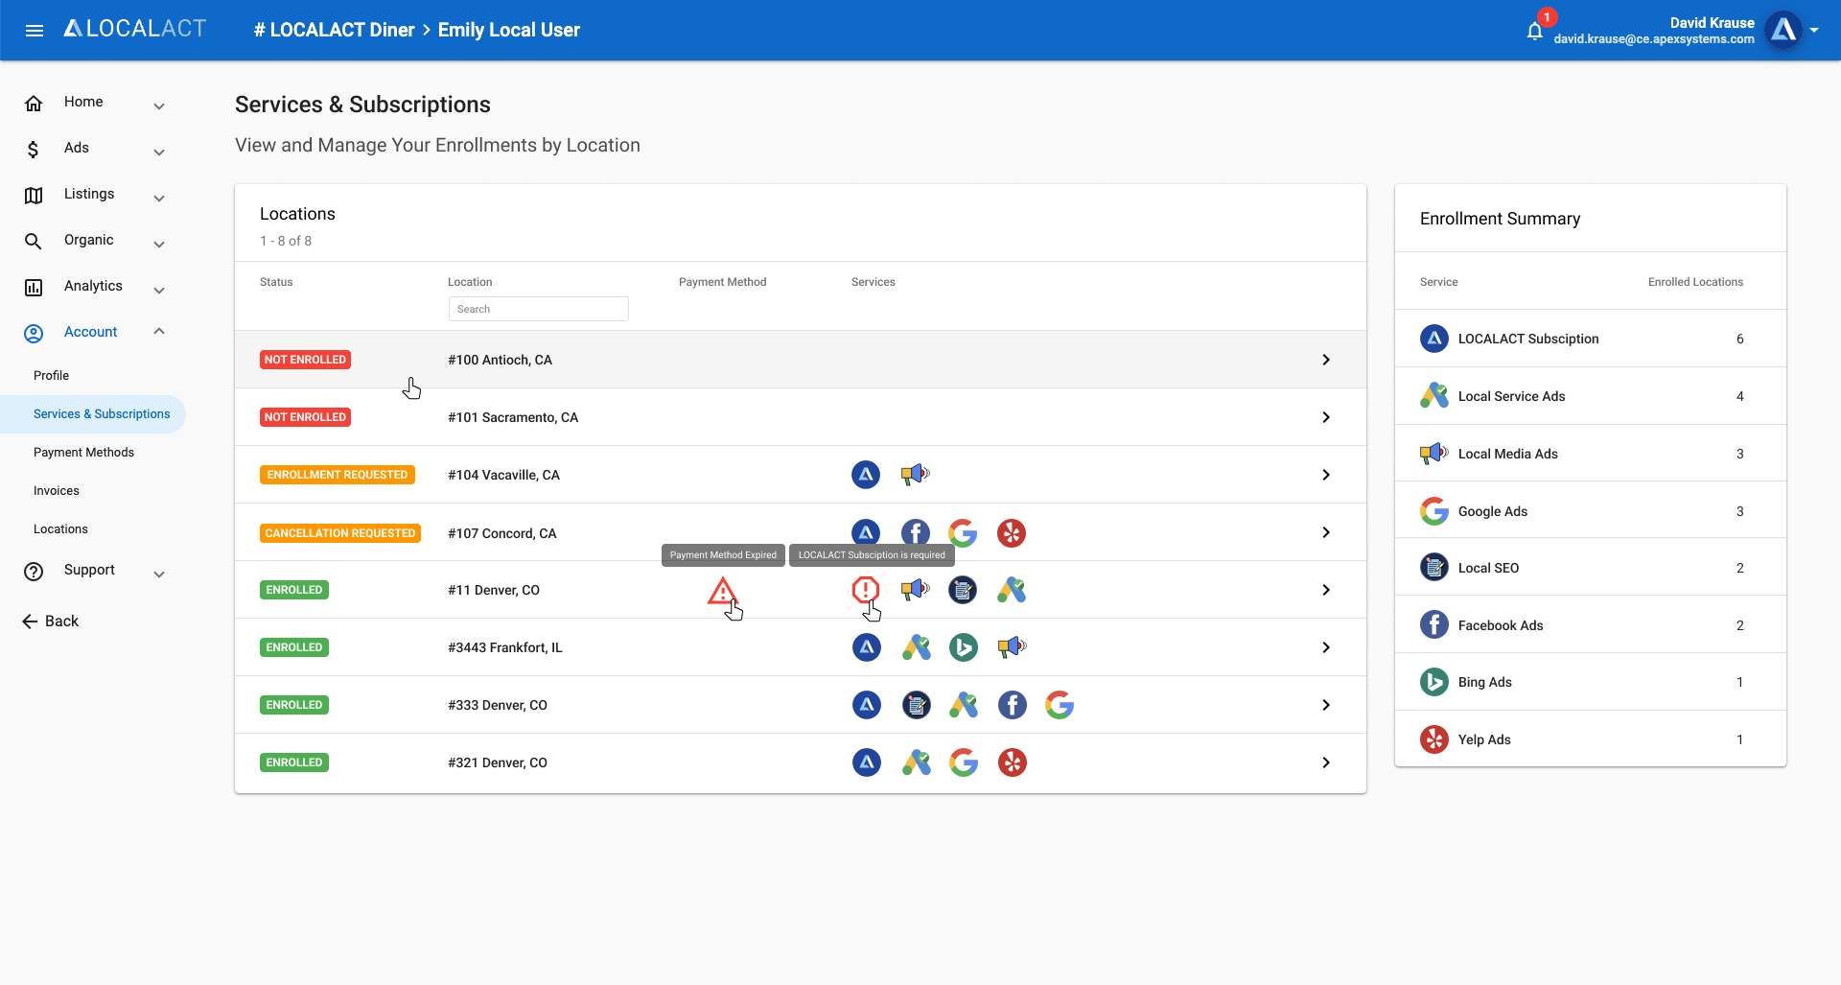The width and height of the screenshot is (1841, 985).
Task: Click the CANCELLATION REQUESTED status badge
Action: tap(340, 533)
